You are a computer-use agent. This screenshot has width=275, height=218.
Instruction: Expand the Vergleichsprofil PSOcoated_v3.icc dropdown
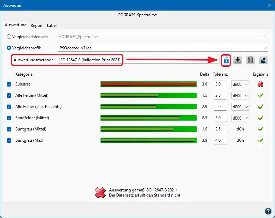[163, 48]
